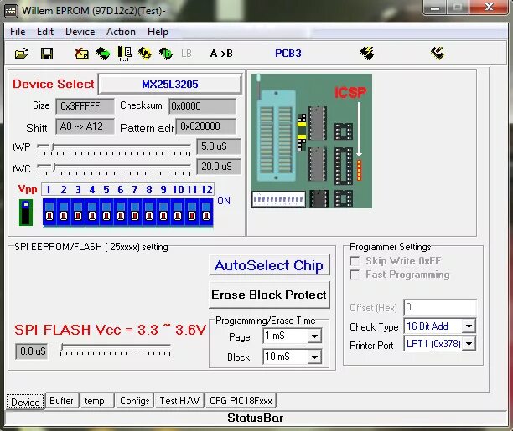The width and height of the screenshot is (513, 431).
Task: Click the MX25L3205 device select button
Action: (x=170, y=85)
